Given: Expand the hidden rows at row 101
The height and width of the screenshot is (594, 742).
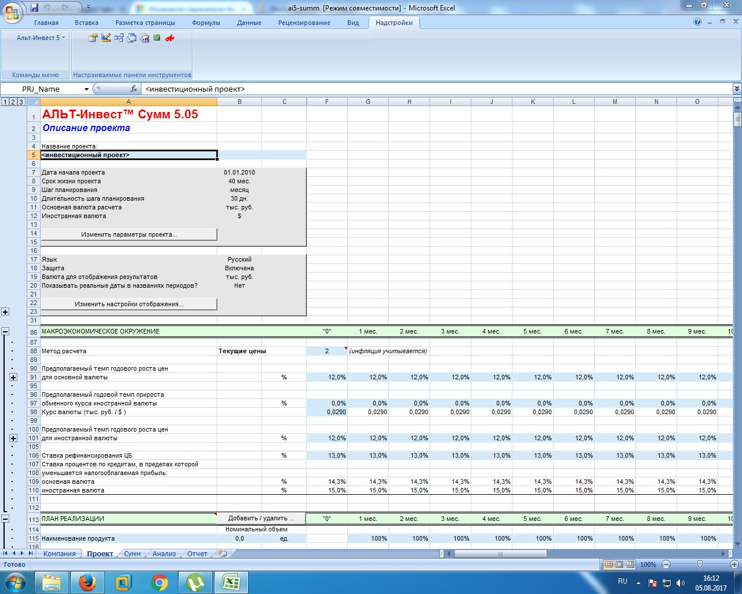Looking at the screenshot, I should coord(13,438).
